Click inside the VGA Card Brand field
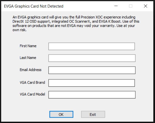Viewport: 155px width, 123px height. (92, 83)
